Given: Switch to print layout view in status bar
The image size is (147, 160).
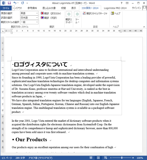Looking at the screenshot, I should (x=98, y=158).
